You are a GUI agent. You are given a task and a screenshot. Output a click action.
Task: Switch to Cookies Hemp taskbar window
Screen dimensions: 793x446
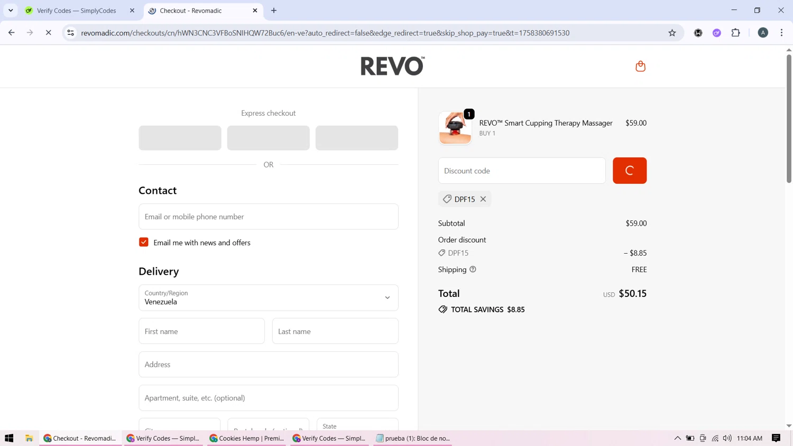point(247,438)
